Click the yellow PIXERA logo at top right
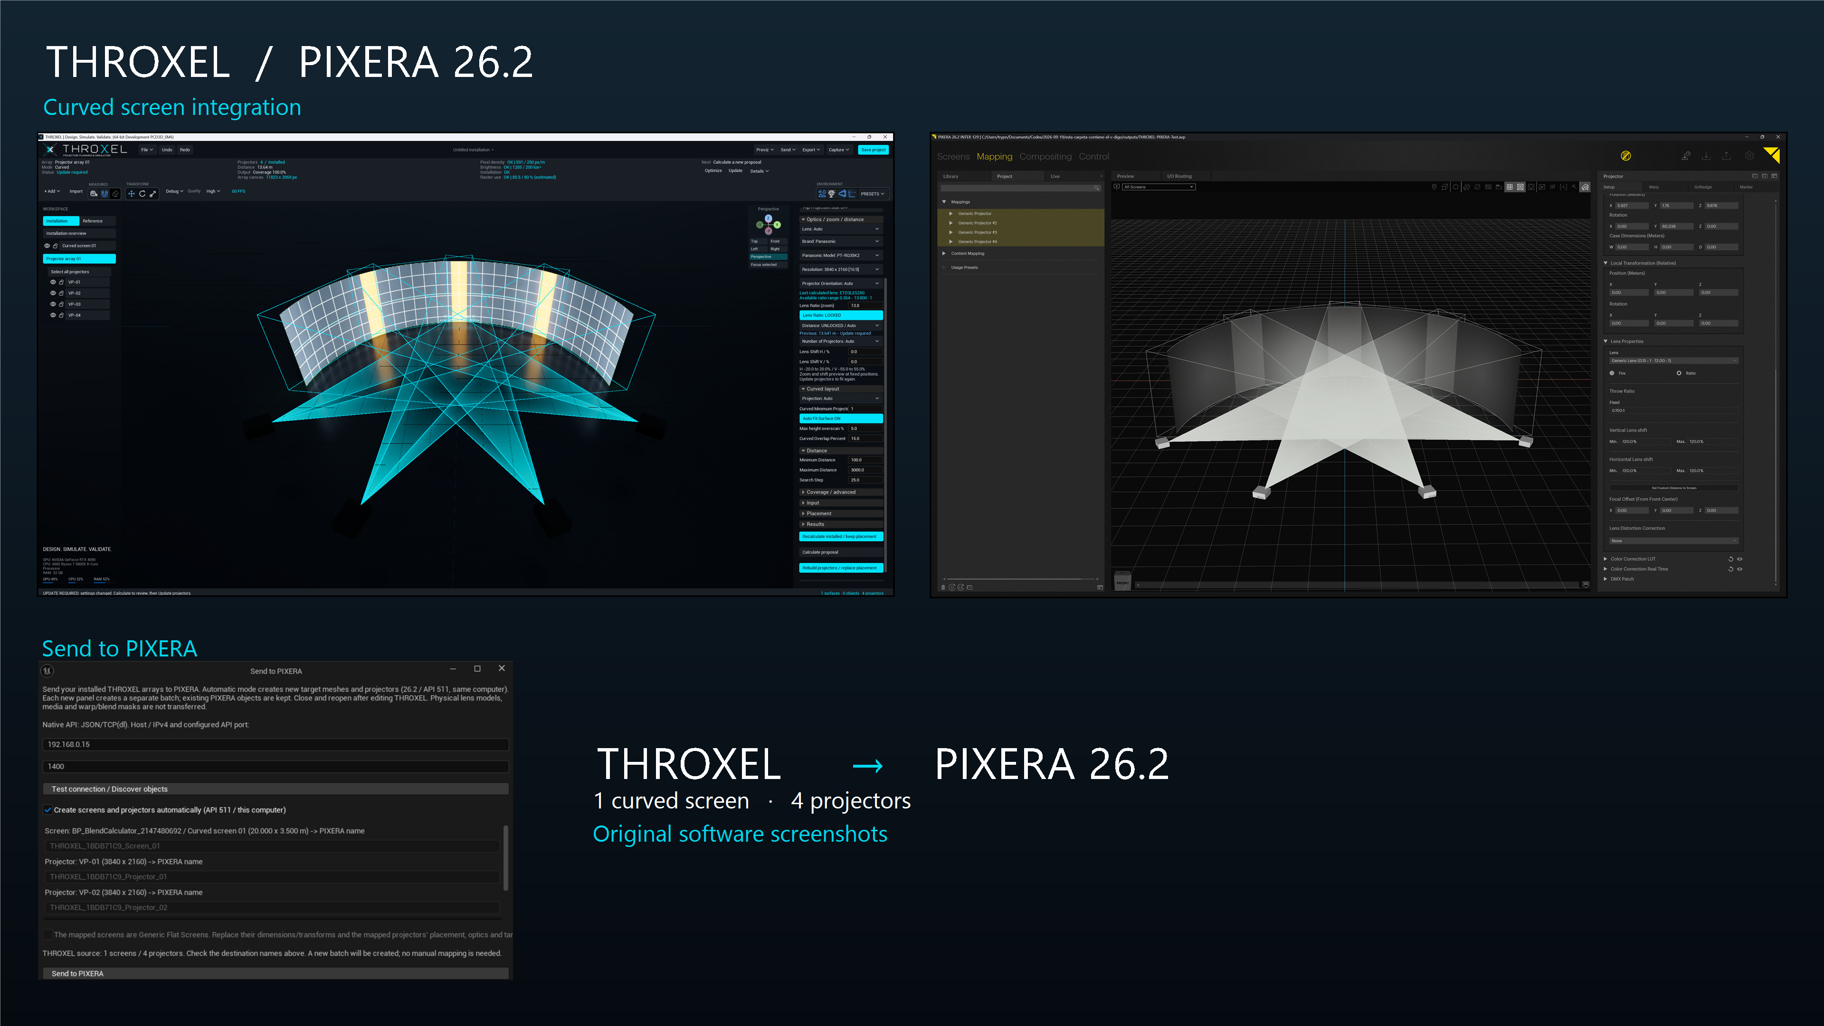 click(x=1771, y=155)
